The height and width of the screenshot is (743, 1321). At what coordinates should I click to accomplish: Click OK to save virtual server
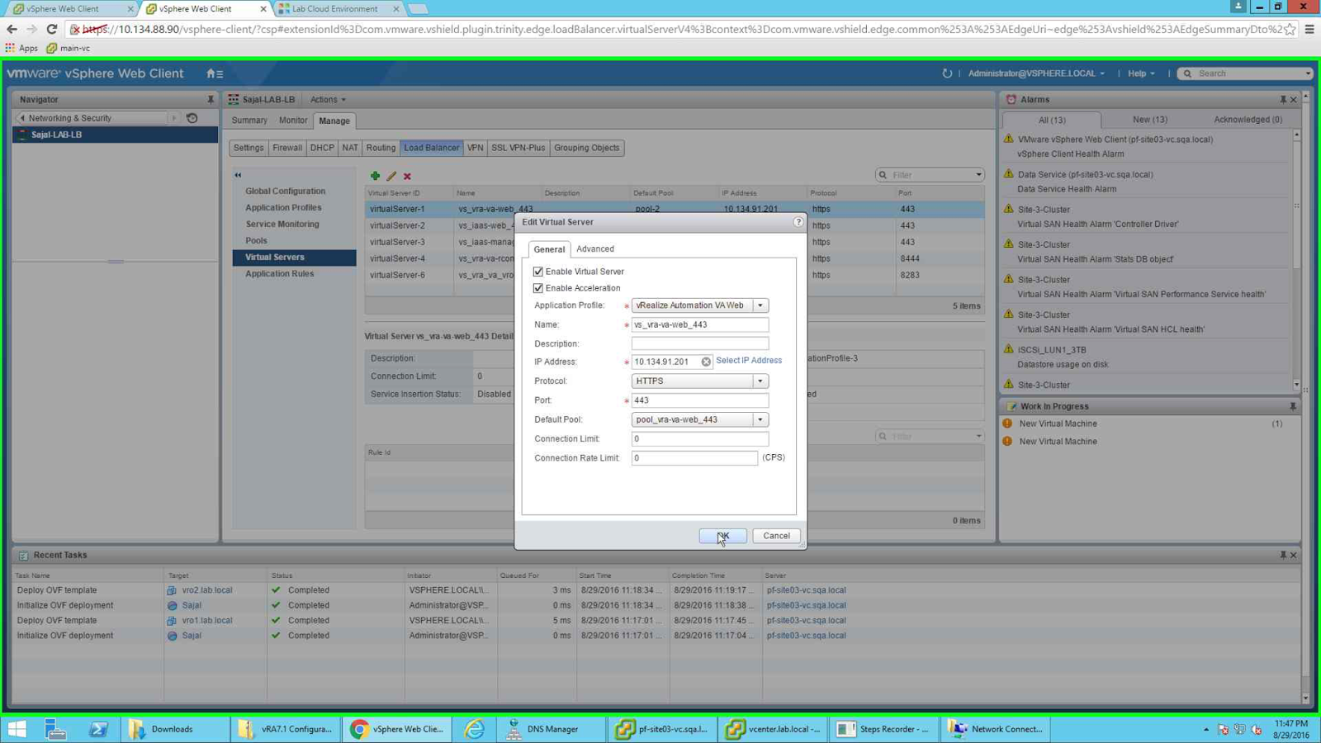723,536
